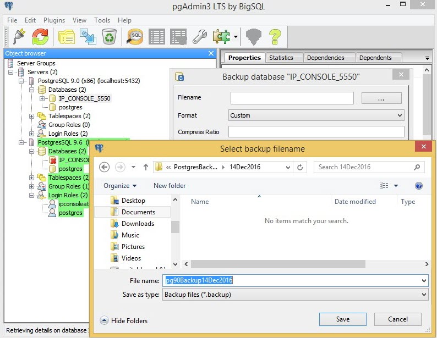Collapse the Servers (2) node

coord(11,72)
